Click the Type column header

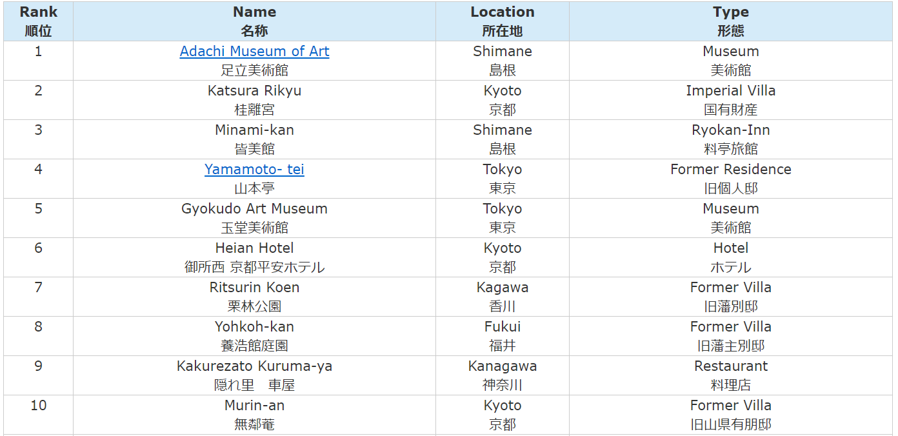point(731,21)
